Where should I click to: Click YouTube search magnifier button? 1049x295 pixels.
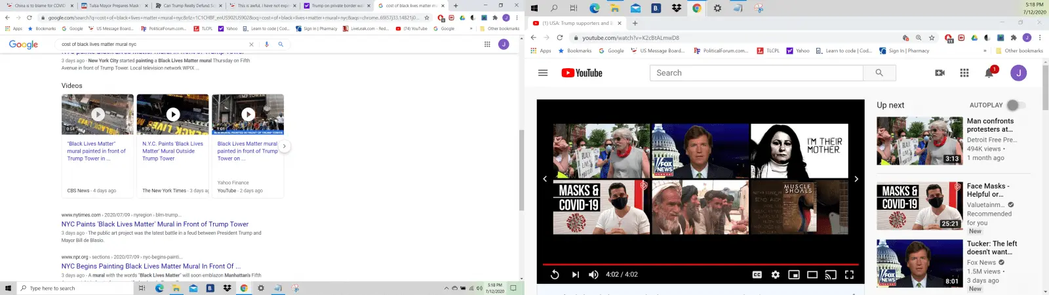pos(879,73)
